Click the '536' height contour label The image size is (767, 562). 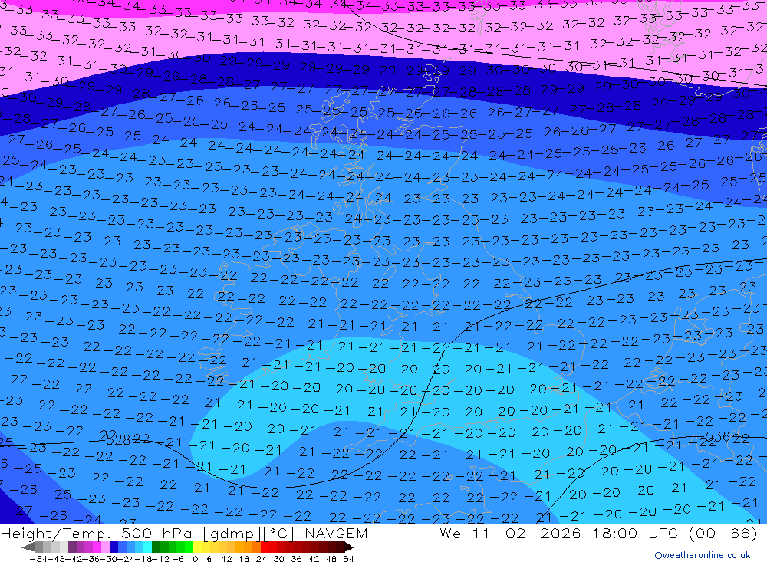pos(718,435)
